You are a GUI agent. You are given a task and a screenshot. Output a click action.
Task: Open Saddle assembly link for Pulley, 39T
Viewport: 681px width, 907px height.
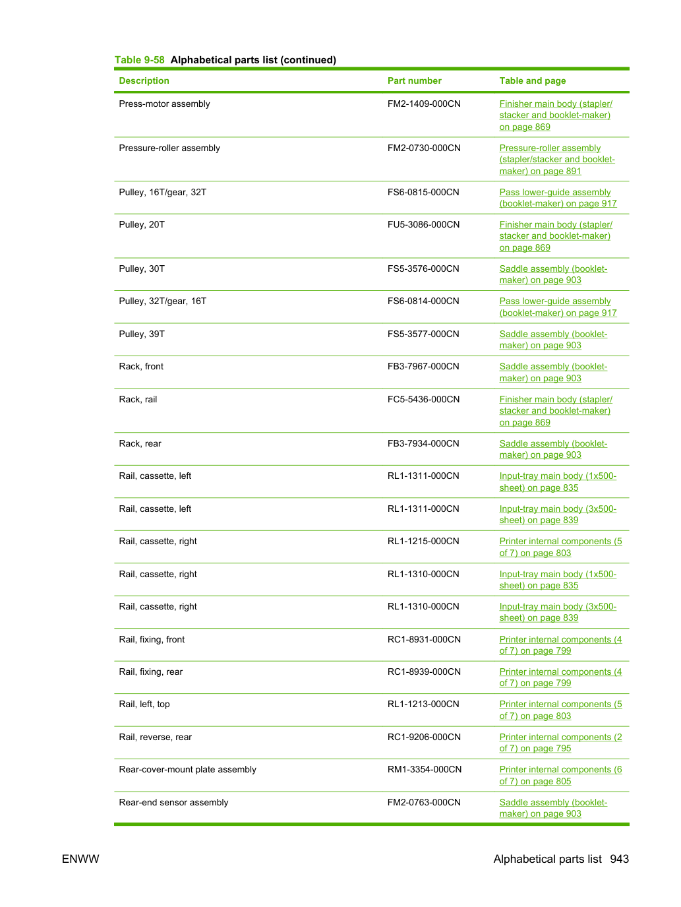coord(553,340)
